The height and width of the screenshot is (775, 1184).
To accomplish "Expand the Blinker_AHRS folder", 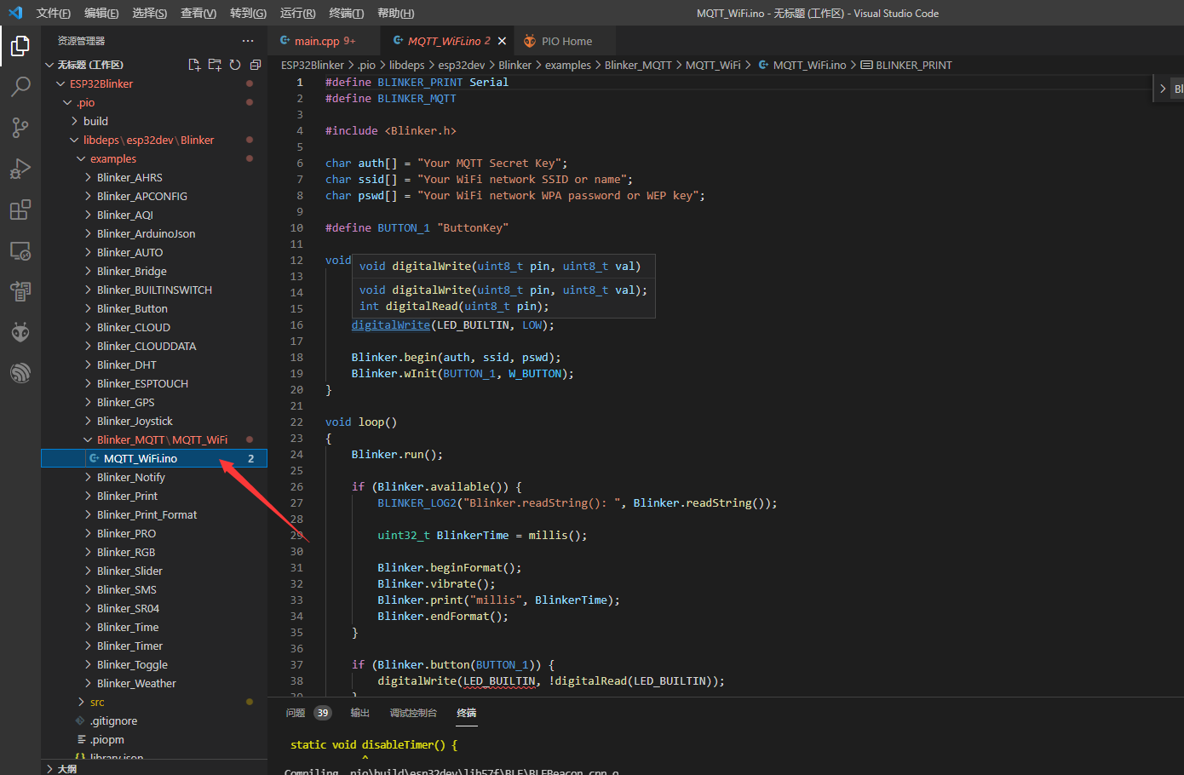I will click(154, 177).
